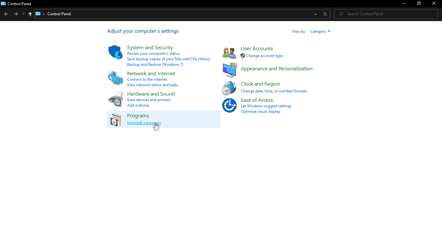The image size is (442, 236).
Task: Open the User Accounts people icon
Action: pos(229,53)
